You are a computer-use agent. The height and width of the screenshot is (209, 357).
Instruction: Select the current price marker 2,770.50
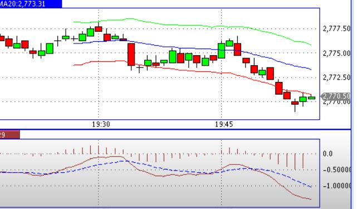(x=335, y=96)
